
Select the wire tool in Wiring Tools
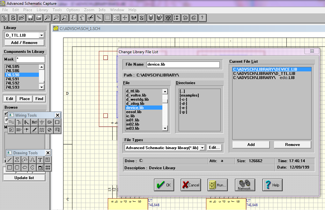tap(11, 122)
